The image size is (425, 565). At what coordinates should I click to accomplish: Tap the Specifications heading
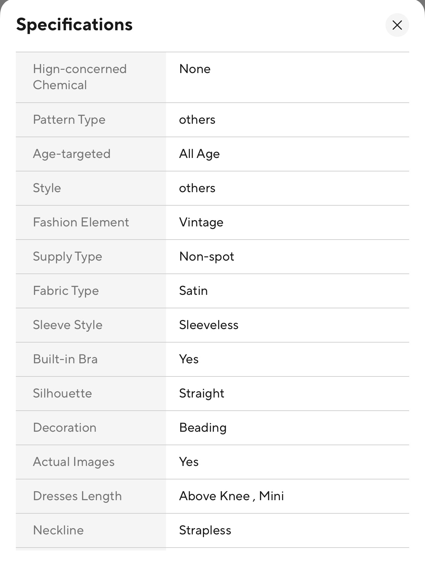pos(74,25)
